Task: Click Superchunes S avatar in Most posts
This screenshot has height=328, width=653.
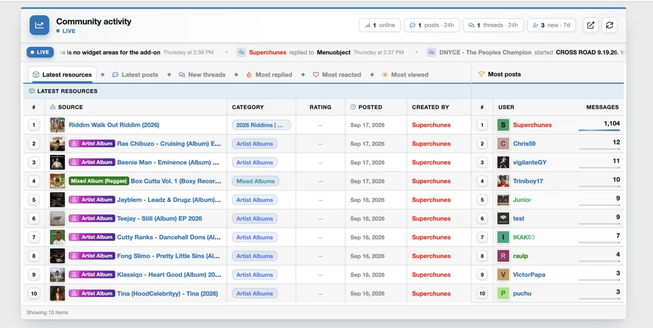Action: click(x=504, y=125)
